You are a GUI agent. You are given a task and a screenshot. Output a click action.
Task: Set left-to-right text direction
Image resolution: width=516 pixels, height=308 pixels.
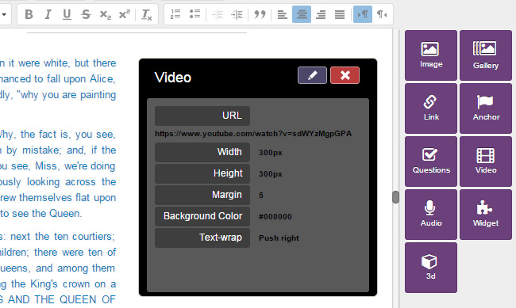tap(363, 14)
